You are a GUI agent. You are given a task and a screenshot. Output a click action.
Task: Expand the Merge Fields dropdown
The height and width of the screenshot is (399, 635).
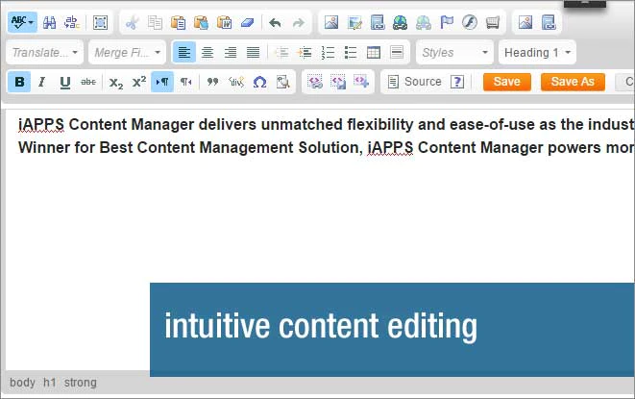tap(127, 52)
